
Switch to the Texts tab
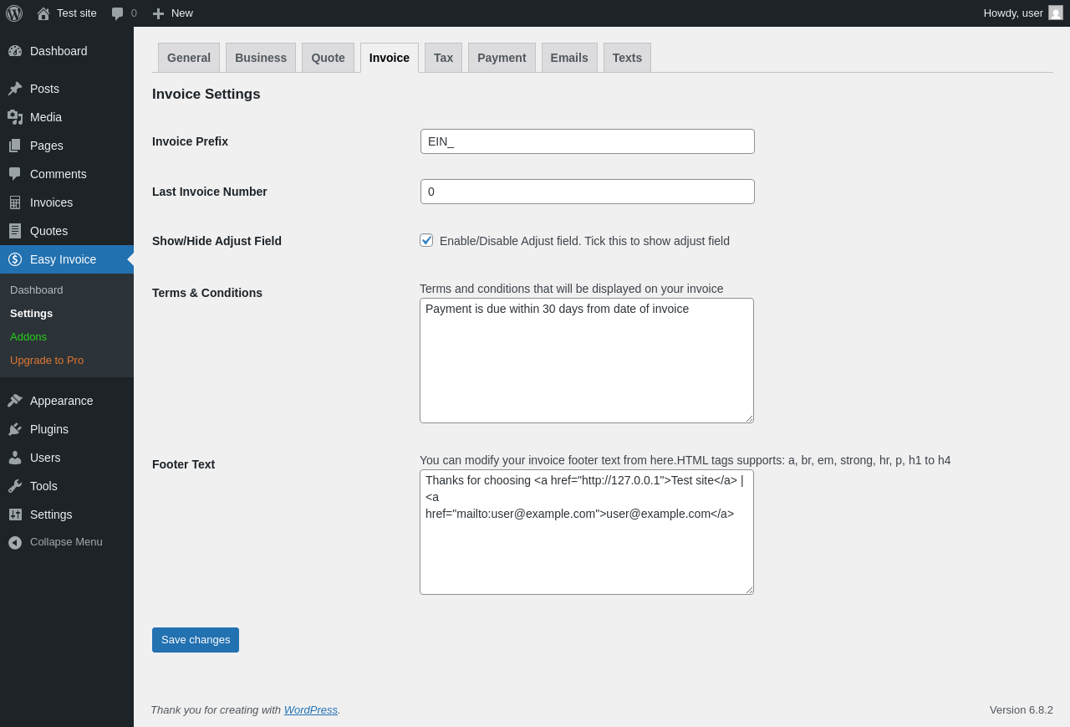point(627,58)
